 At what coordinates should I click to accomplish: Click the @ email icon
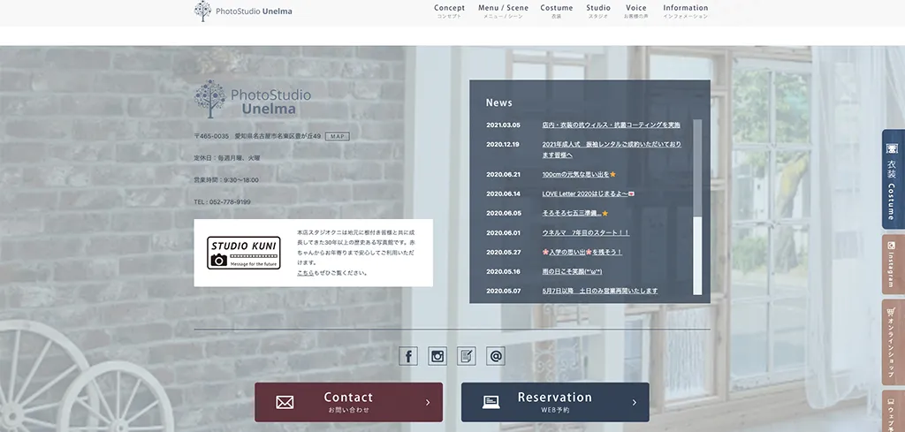(495, 356)
